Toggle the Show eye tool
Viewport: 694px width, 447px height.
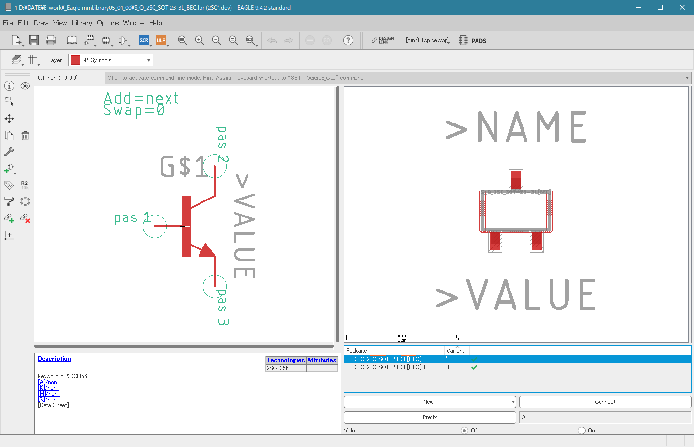tap(25, 86)
